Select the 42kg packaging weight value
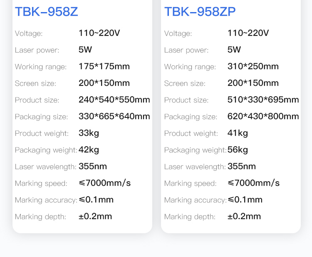The width and height of the screenshot is (312, 257). point(89,150)
